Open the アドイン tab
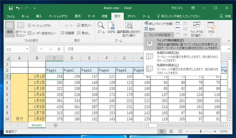The image size is (236, 138). (x=132, y=16)
